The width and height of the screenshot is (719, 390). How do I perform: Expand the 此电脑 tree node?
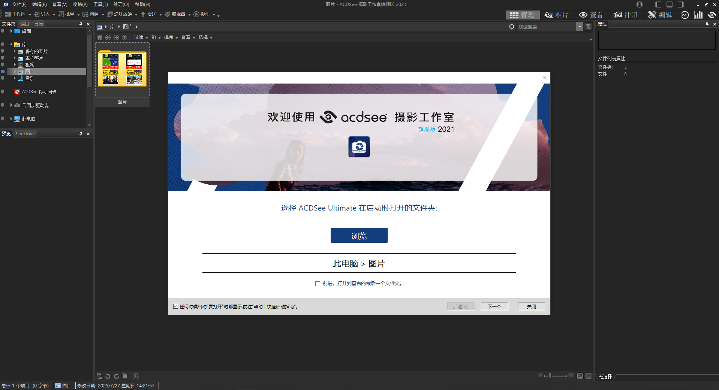[x=11, y=119]
